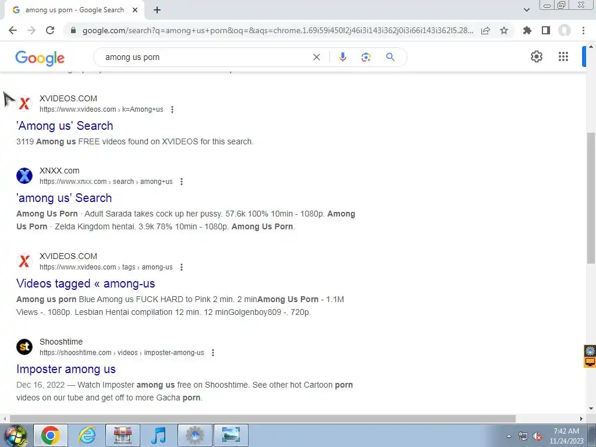Open more options for the k=Among+us result
The width and height of the screenshot is (596, 447).
coord(172,109)
